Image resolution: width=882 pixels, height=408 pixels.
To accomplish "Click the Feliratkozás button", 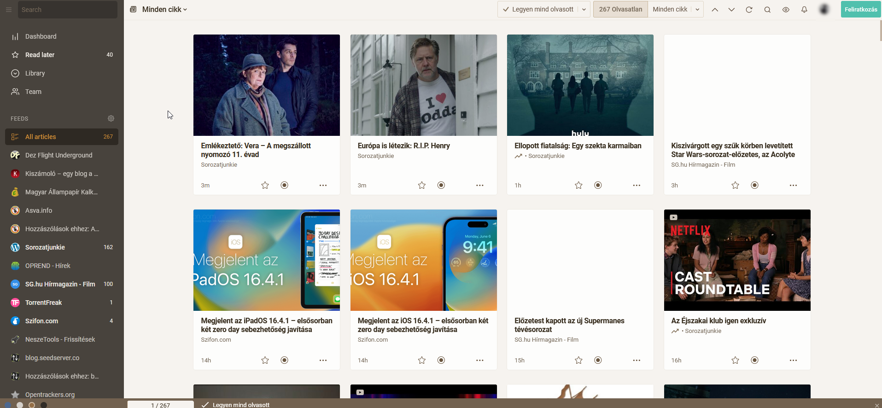I will (x=861, y=9).
